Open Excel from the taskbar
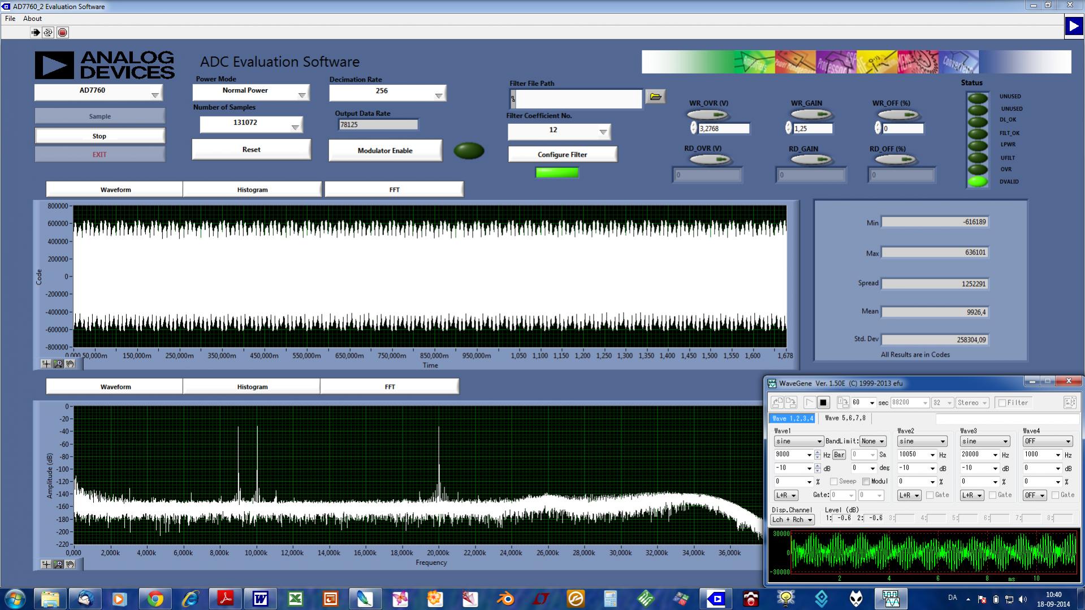This screenshot has width=1085, height=610. (295, 599)
